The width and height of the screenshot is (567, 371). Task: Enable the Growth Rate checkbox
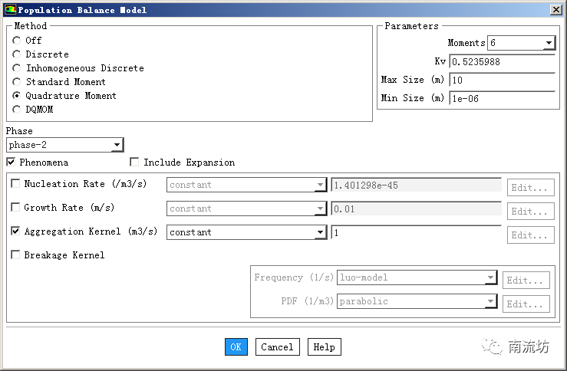[16, 208]
